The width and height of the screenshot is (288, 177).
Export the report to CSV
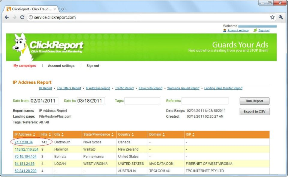254,112
